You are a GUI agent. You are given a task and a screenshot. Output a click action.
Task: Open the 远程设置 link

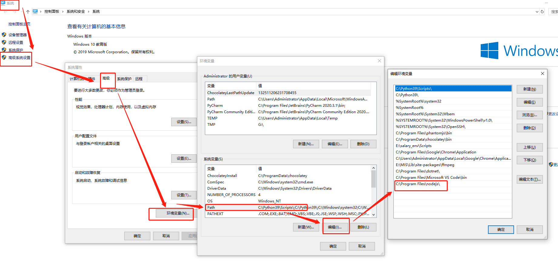pos(16,43)
